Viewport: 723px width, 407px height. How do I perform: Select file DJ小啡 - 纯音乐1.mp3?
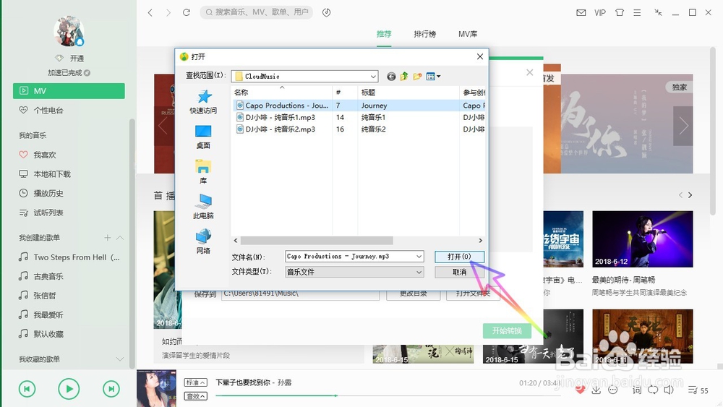(281, 117)
